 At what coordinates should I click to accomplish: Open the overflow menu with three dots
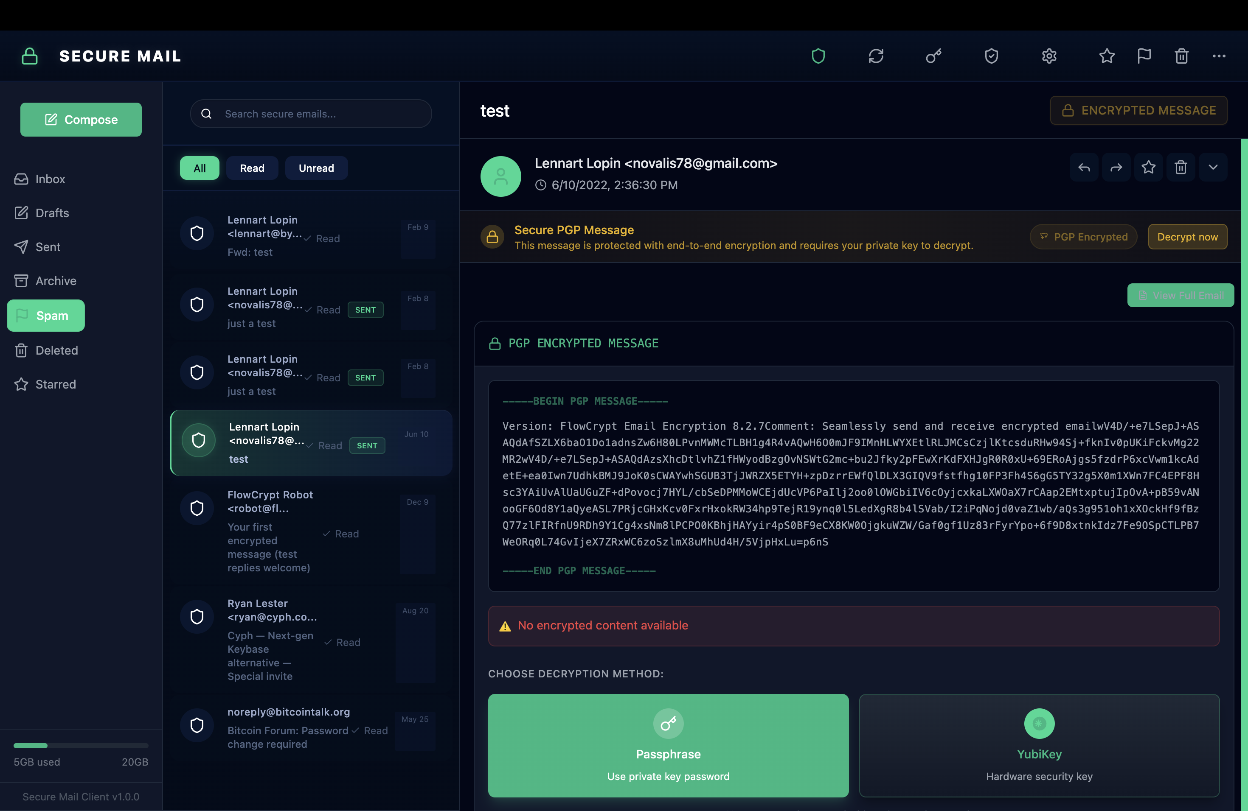(1219, 56)
